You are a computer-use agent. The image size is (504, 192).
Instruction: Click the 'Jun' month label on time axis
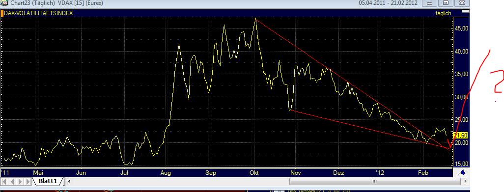[82, 172]
